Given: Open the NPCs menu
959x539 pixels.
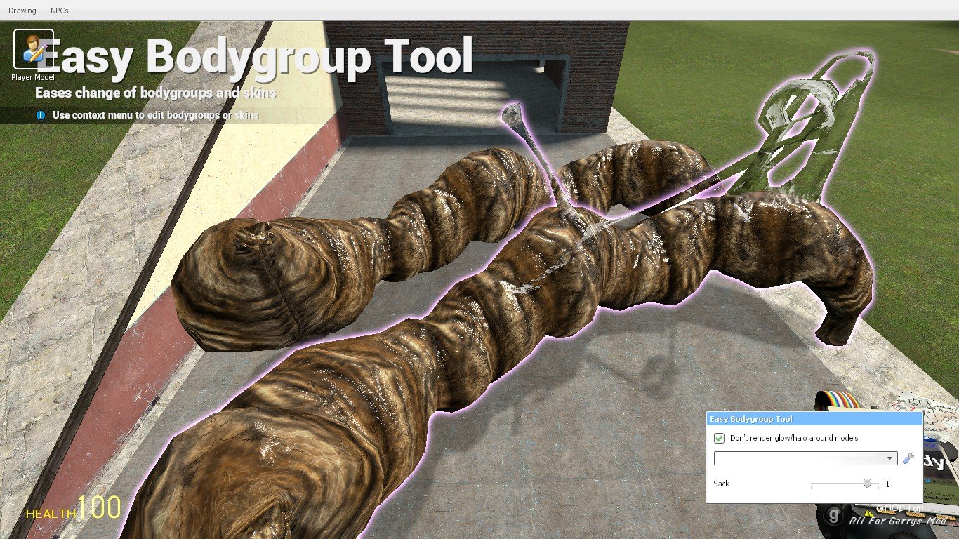Looking at the screenshot, I should click(x=60, y=11).
